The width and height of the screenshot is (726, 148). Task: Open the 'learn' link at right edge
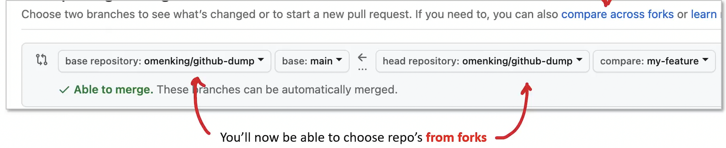pos(704,14)
